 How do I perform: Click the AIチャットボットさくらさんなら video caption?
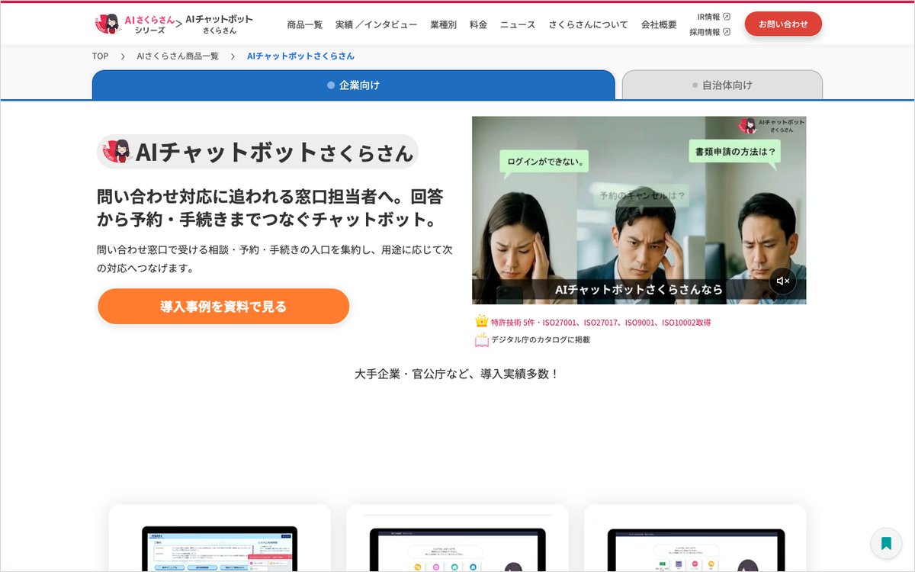coord(639,290)
